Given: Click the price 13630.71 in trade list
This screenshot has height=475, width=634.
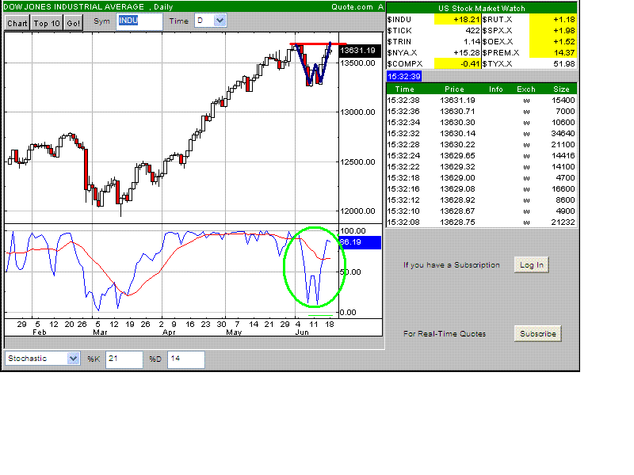Looking at the screenshot, I should coord(457,112).
